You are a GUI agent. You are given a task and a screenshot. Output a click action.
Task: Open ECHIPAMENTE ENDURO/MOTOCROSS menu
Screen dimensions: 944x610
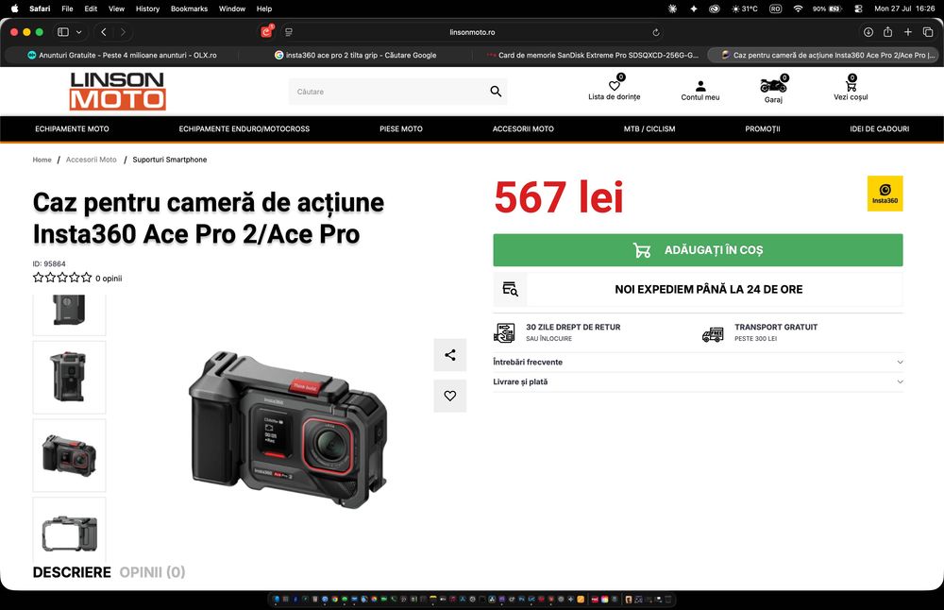244,128
